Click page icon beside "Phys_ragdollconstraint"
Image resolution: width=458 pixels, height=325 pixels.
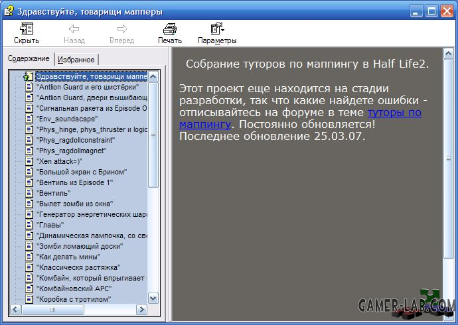[x=29, y=140]
